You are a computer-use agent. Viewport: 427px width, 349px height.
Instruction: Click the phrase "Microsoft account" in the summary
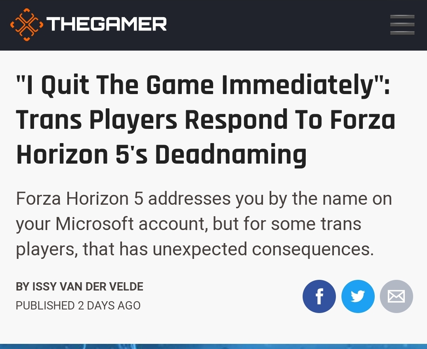click(132, 224)
